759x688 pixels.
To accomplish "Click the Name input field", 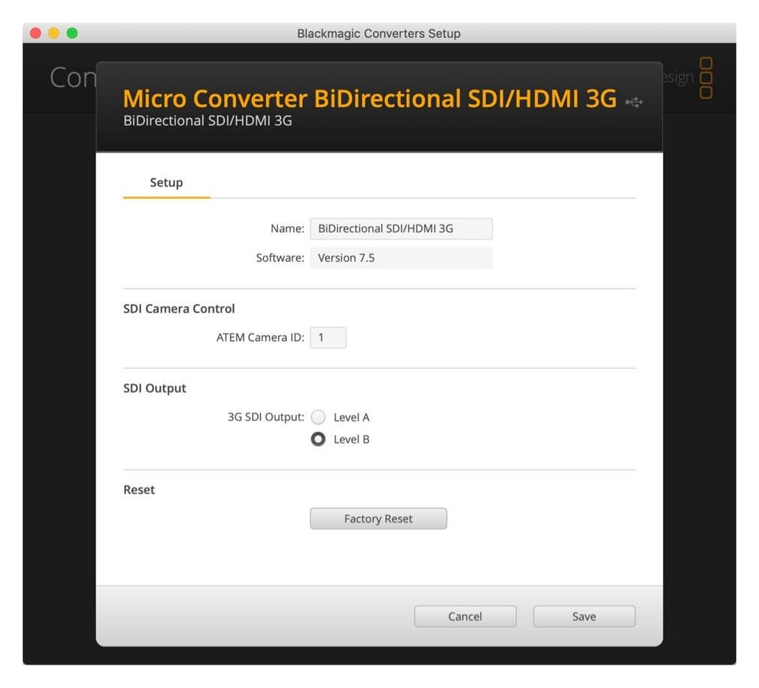I will (x=402, y=229).
